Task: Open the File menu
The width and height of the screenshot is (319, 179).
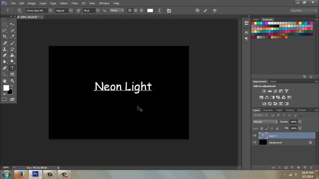Action: click(13, 3)
